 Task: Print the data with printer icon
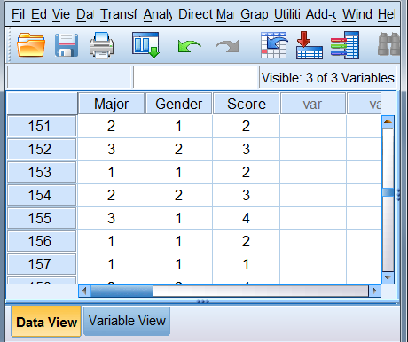[101, 45]
